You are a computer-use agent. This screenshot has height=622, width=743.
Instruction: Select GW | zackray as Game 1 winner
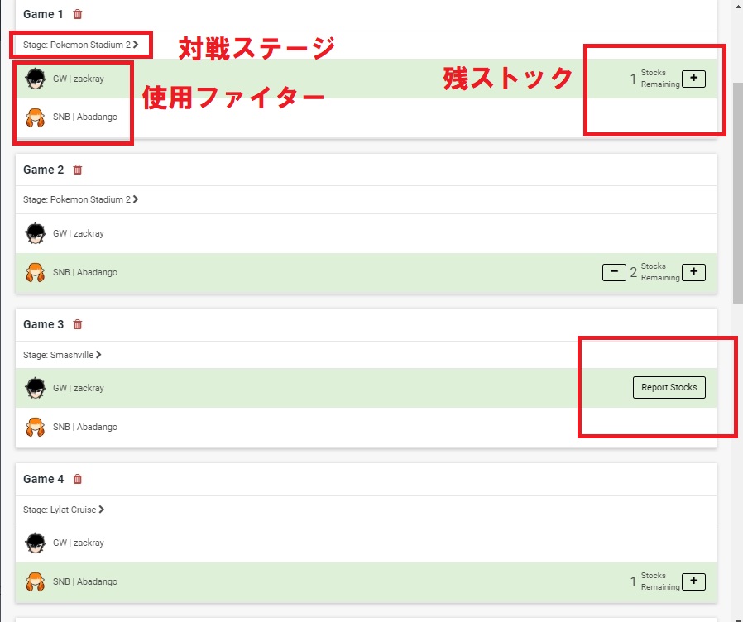pos(366,79)
